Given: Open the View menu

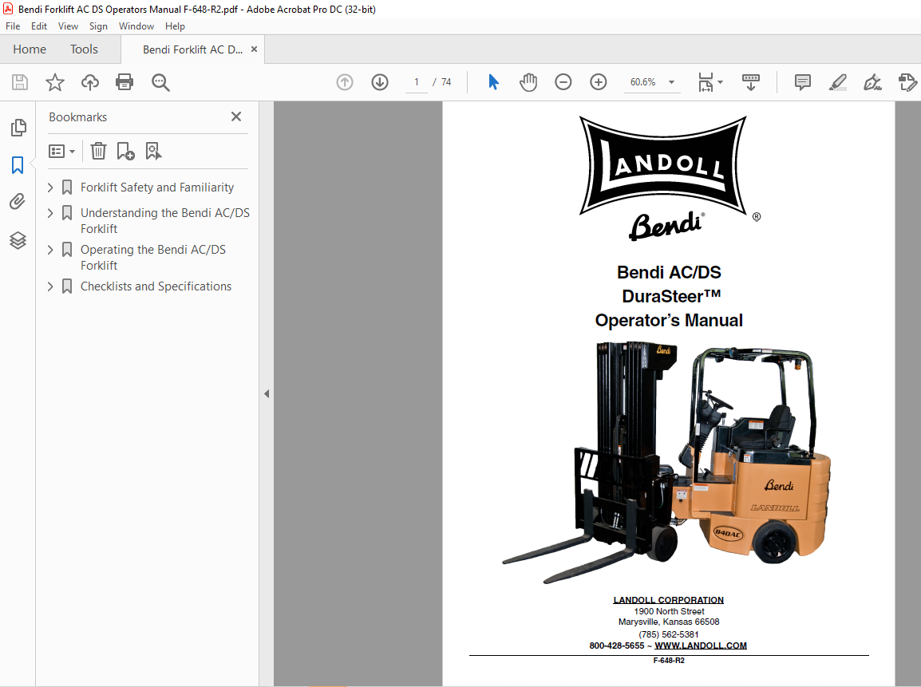Looking at the screenshot, I should (68, 26).
